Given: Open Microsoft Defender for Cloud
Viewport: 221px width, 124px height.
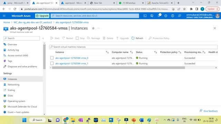Looking at the screenshot, I should 22,106.
